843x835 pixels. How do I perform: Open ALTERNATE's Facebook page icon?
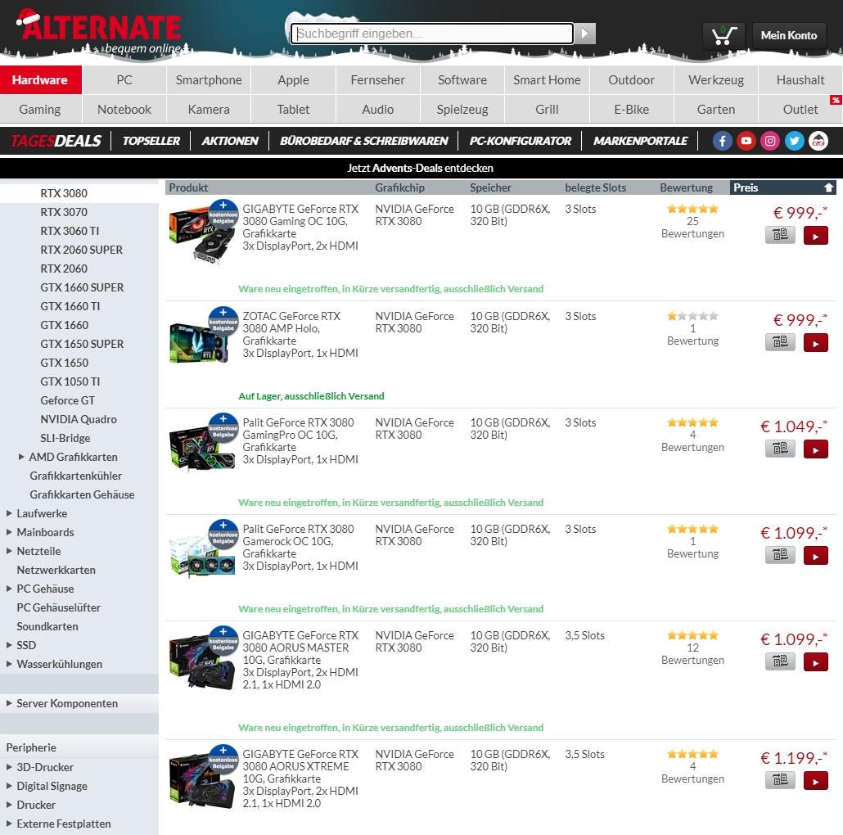point(722,141)
